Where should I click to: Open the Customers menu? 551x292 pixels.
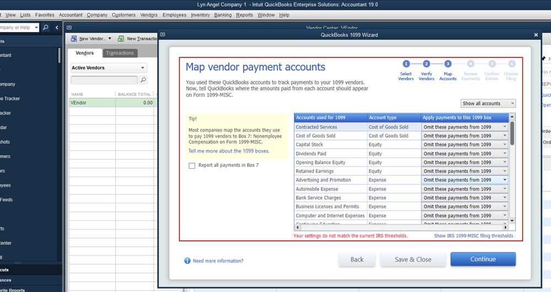point(124,15)
